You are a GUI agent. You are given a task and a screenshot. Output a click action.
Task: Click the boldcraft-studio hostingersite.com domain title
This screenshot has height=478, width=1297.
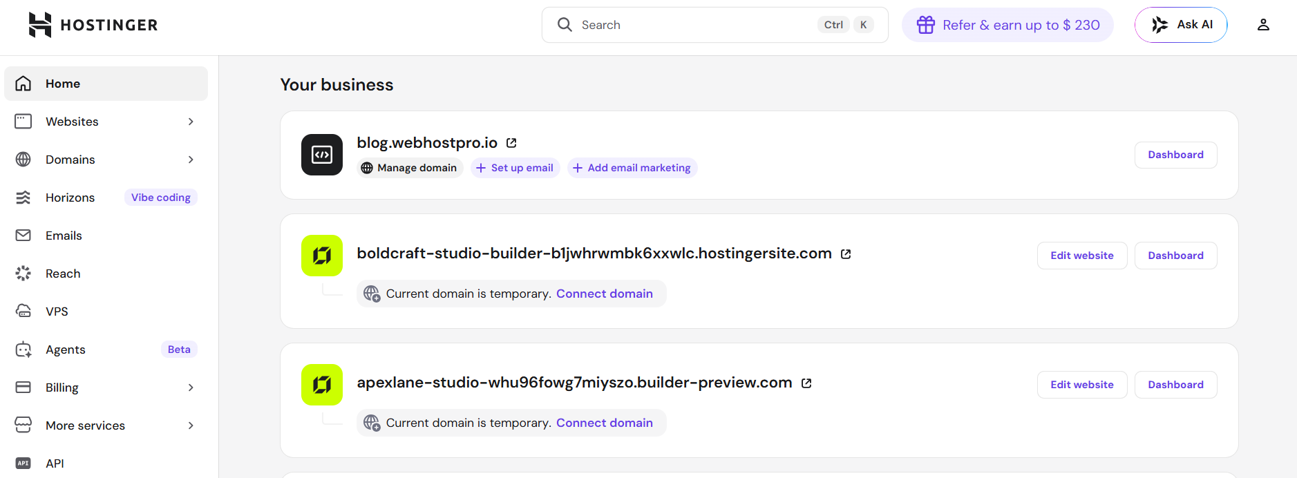(594, 254)
